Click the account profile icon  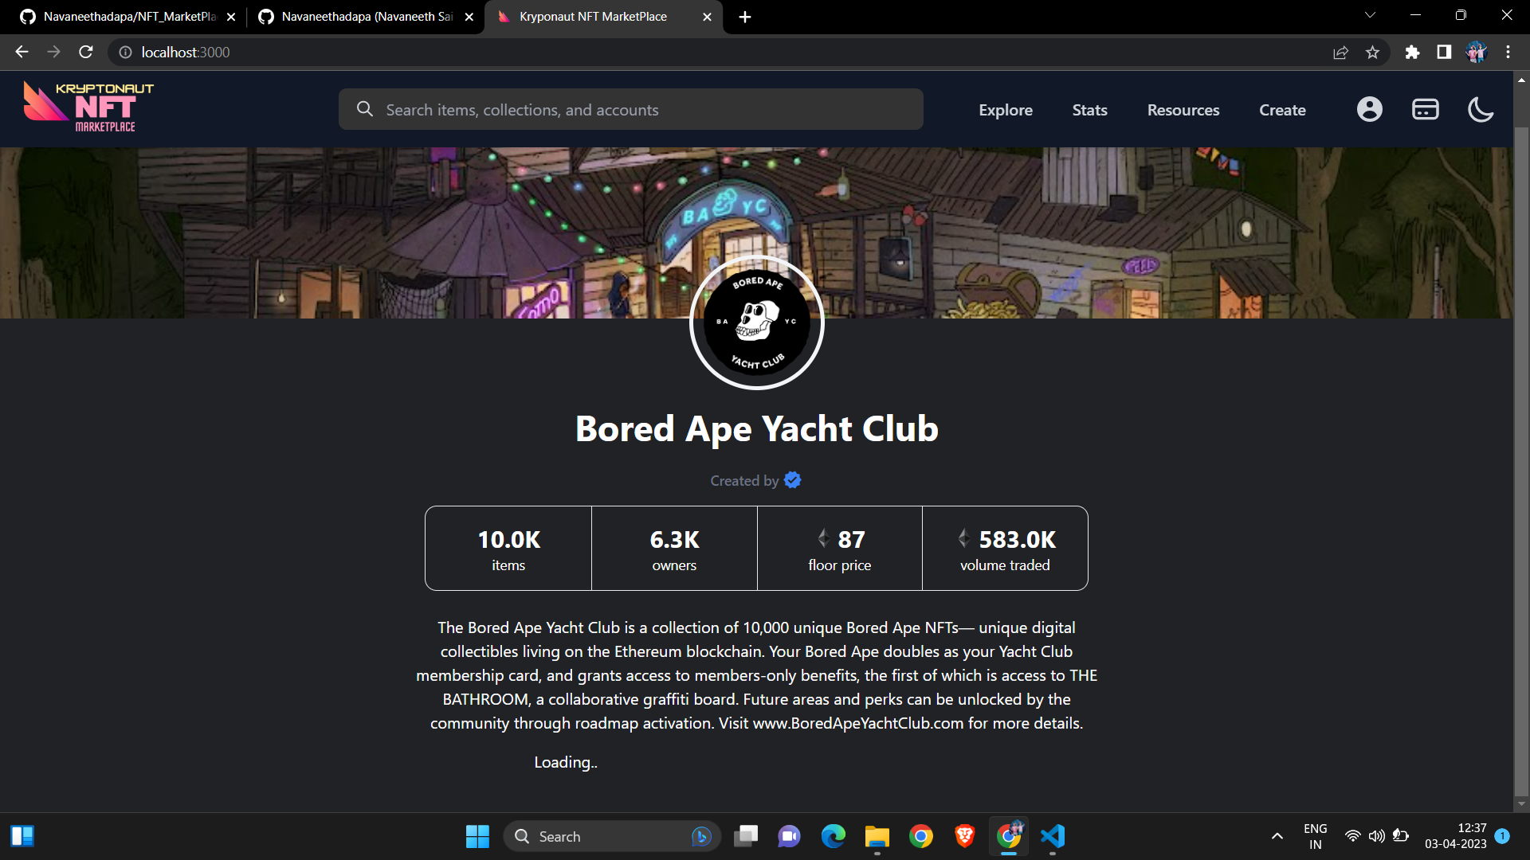click(1369, 109)
